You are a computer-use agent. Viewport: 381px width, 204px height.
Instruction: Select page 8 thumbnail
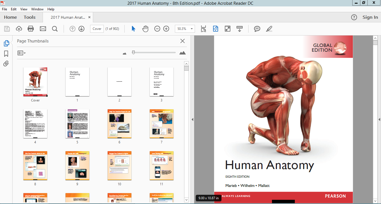35,166
